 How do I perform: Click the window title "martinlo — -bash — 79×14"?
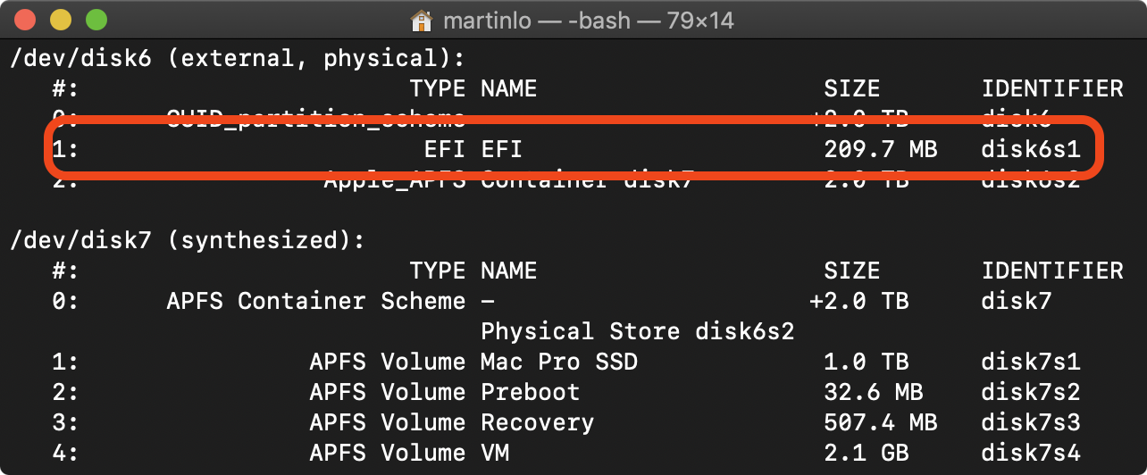(x=586, y=20)
